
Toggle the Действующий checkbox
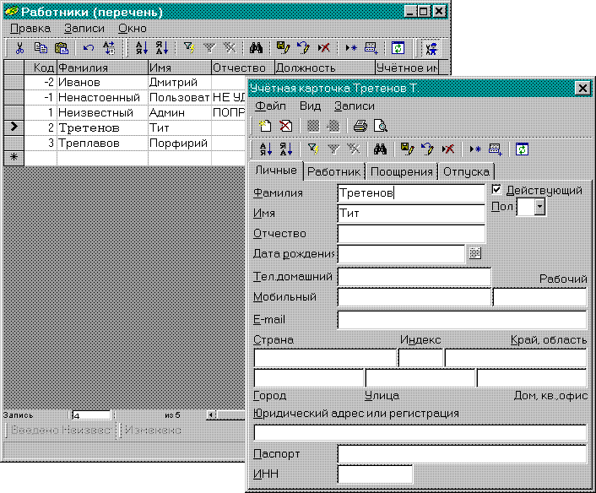[497, 190]
